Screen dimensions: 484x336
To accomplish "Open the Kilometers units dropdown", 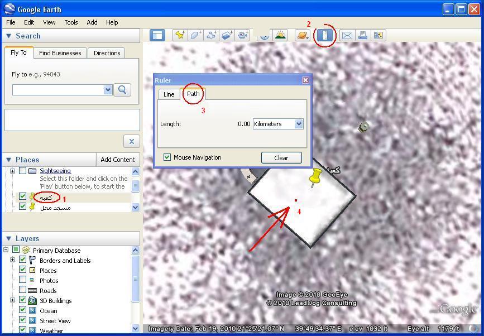I will point(299,124).
